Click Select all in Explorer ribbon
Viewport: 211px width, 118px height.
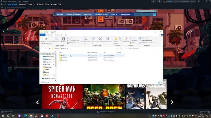point(144,38)
